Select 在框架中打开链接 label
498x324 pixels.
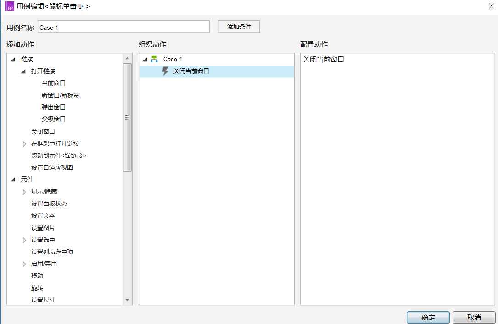55,143
